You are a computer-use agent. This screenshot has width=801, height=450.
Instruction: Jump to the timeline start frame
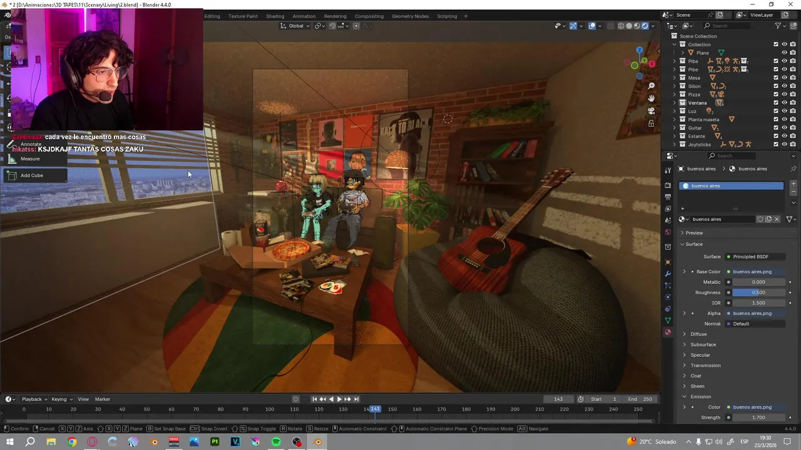coord(314,399)
